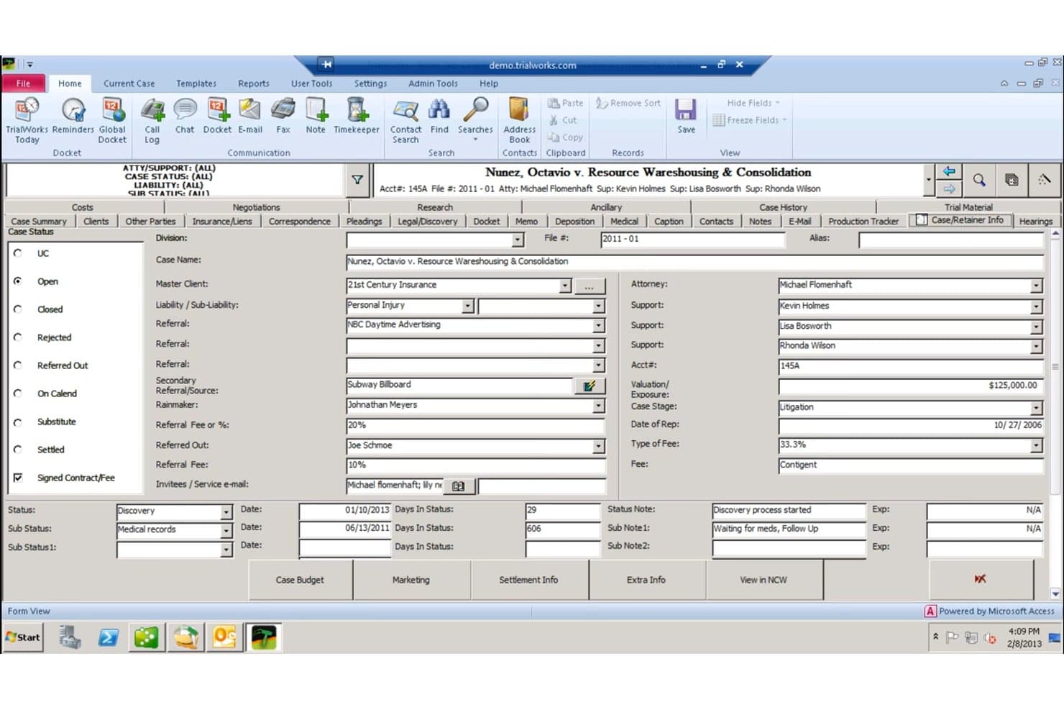Open the Current Case ribbon tab
The height and width of the screenshot is (710, 1064).
click(129, 83)
